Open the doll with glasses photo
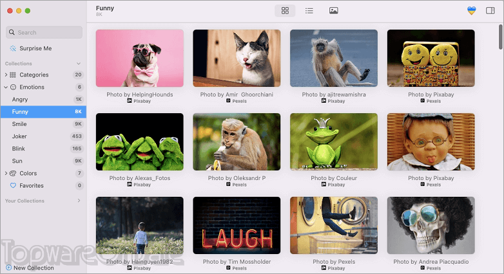 pos(431,142)
